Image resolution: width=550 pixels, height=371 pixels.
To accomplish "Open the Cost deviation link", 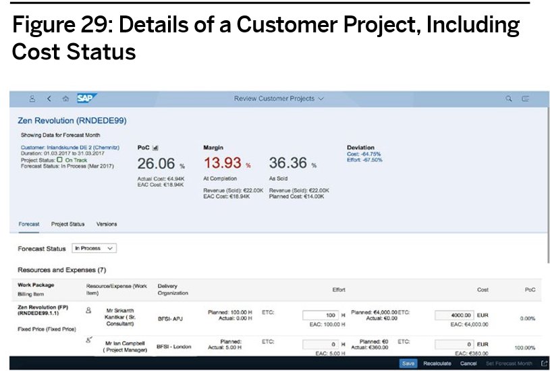I will 364,154.
